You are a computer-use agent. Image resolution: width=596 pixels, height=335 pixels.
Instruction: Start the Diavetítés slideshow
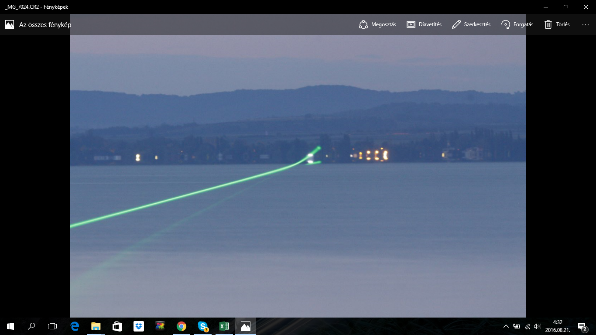424,24
